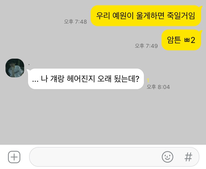Select the white bubble 나 걔랑 헤어진지
Image resolution: width=206 pixels, height=169 pixels.
point(85,79)
